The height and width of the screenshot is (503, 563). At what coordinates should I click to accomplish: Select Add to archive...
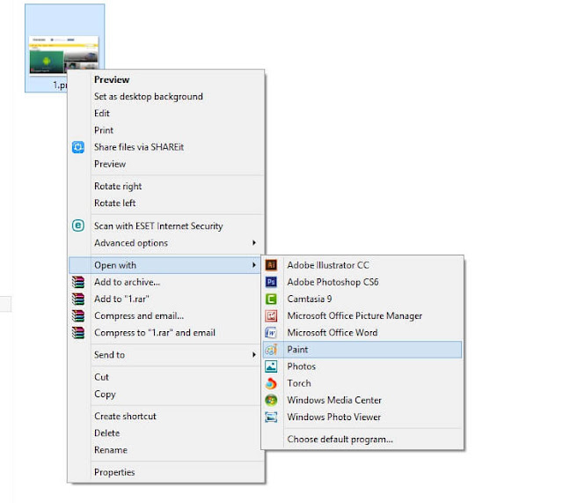tap(127, 282)
